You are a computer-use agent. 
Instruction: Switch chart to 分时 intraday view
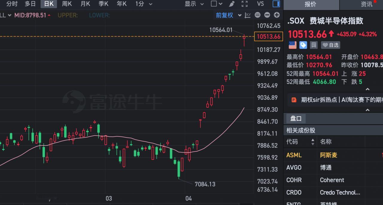[12, 4]
